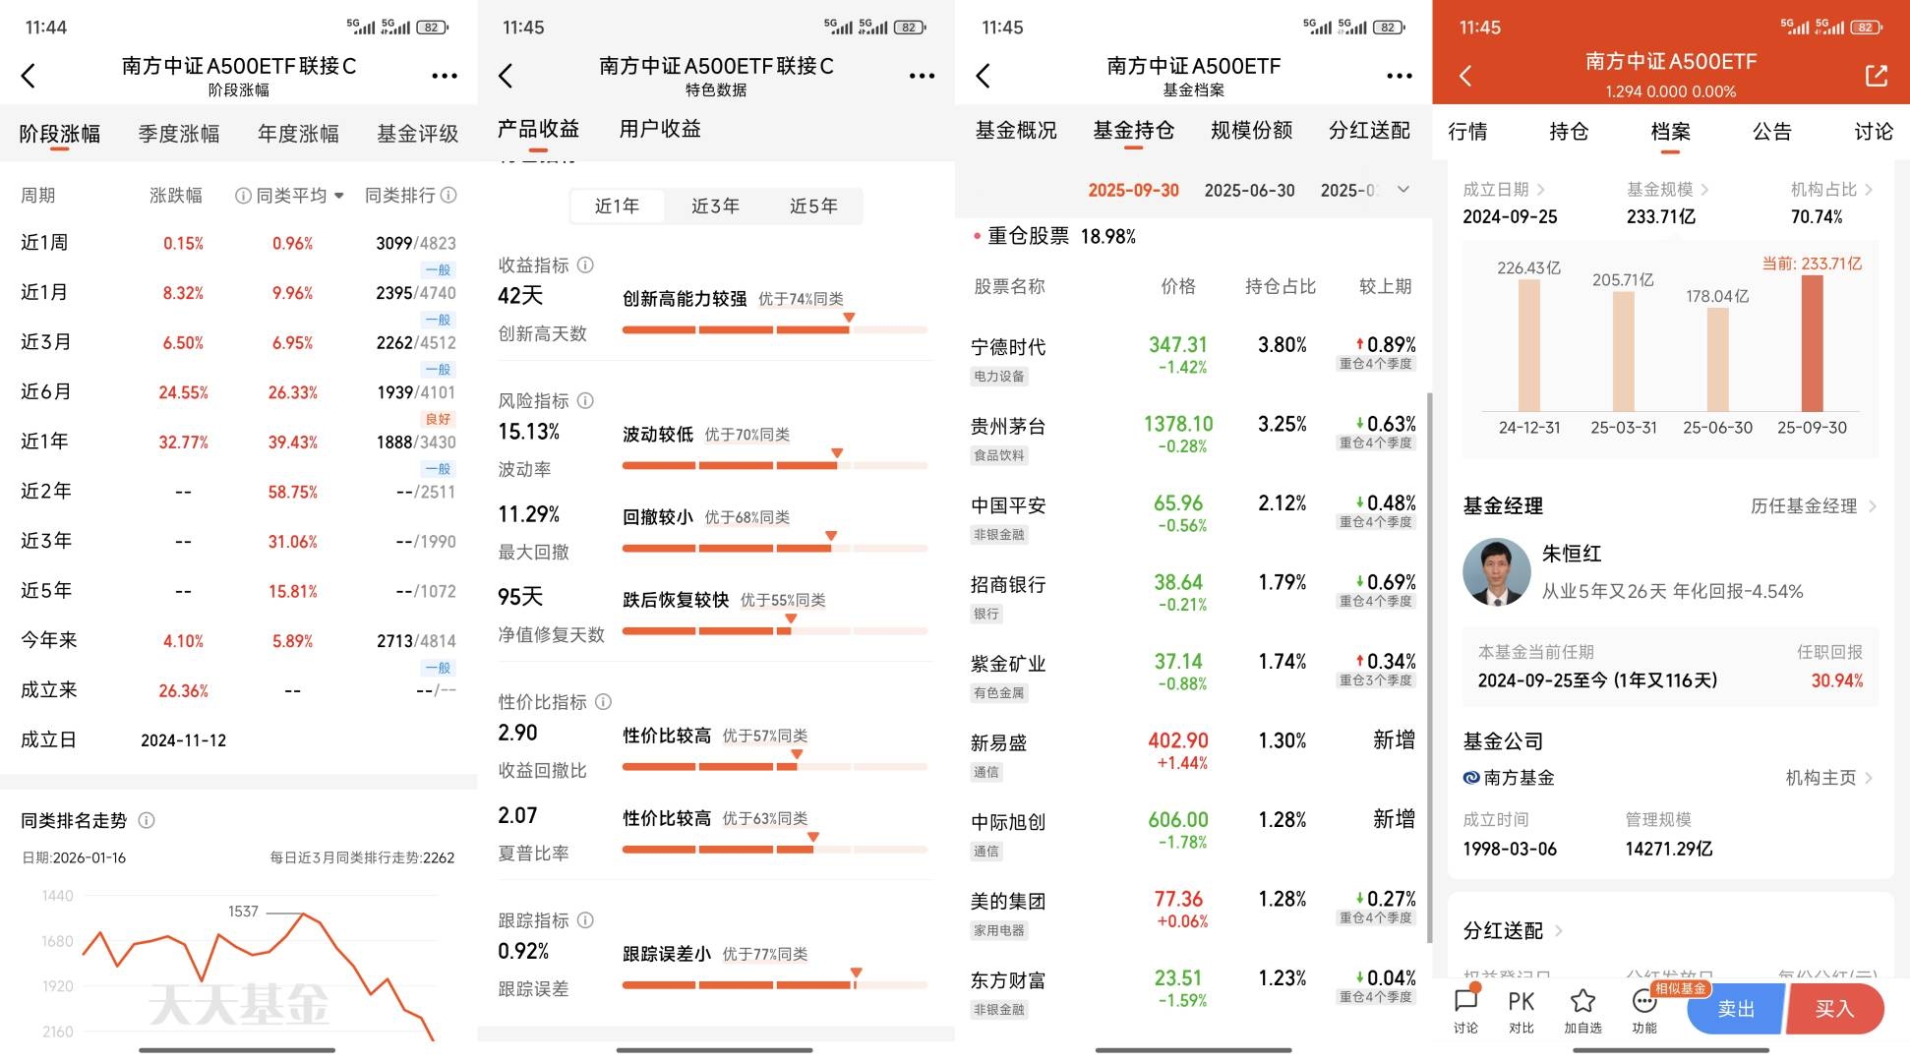Select the 近1年 period option
Image resolution: width=1910 pixels, height=1062 pixels.
click(617, 206)
